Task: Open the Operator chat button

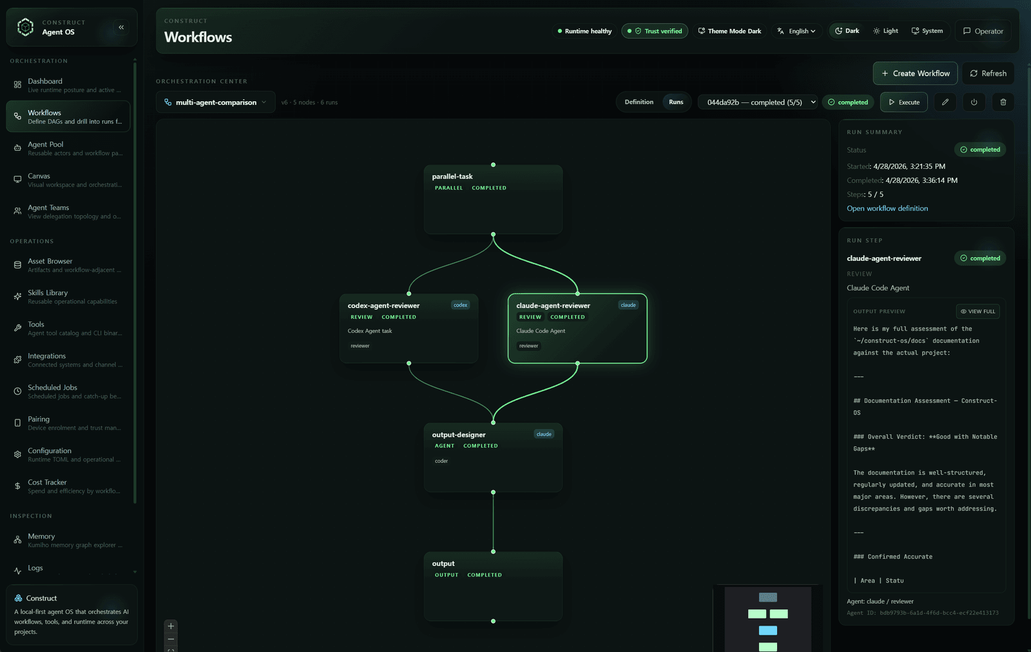Action: pos(983,31)
